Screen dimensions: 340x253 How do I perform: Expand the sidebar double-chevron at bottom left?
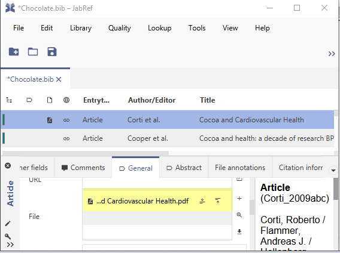point(10,245)
